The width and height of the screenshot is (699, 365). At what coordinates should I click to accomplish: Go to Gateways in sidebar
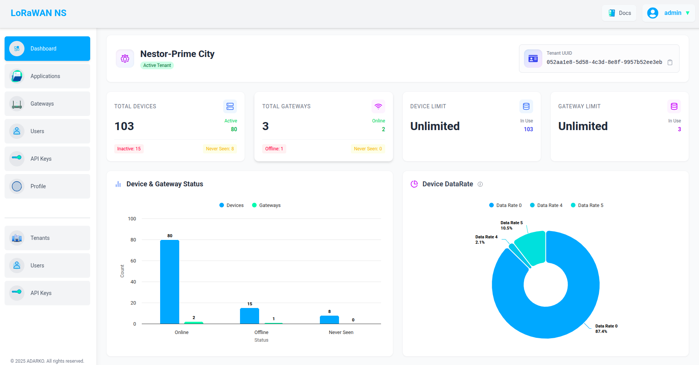[x=47, y=104]
